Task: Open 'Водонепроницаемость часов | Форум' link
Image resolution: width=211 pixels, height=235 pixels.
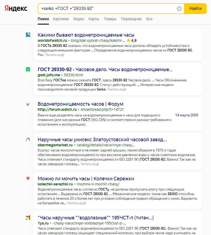Action: tap(80, 104)
